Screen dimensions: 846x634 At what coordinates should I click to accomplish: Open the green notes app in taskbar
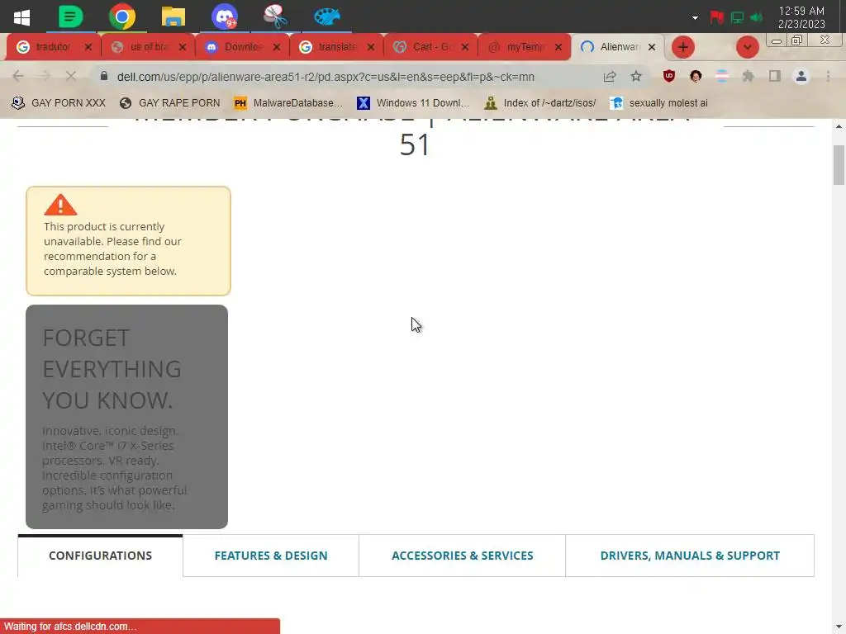[x=71, y=17]
